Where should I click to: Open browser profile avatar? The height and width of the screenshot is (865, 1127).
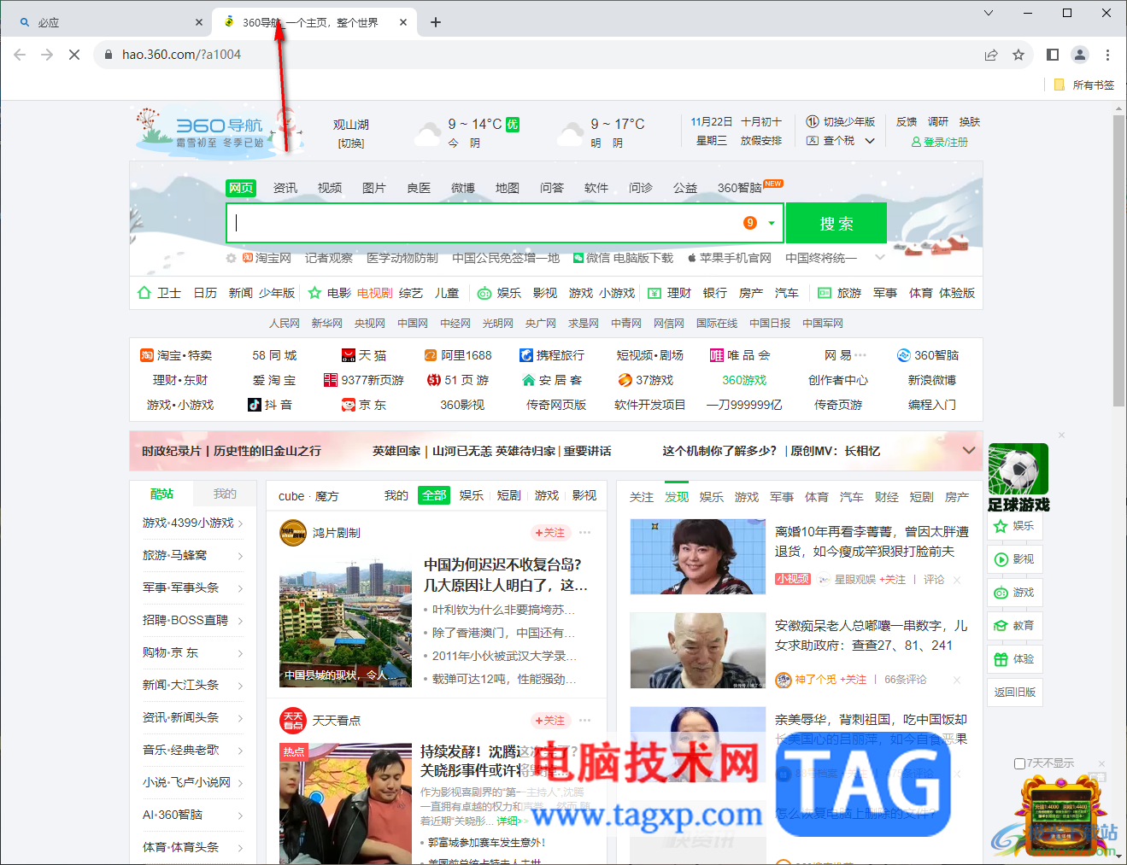click(x=1080, y=55)
